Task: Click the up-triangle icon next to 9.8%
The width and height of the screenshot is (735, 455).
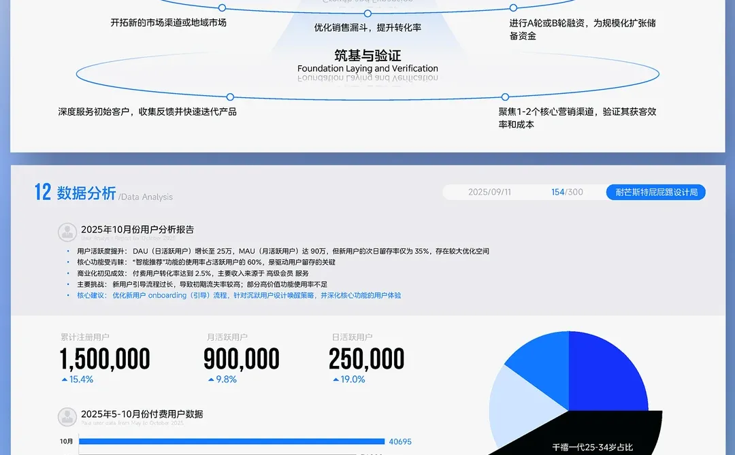Action: click(x=211, y=380)
